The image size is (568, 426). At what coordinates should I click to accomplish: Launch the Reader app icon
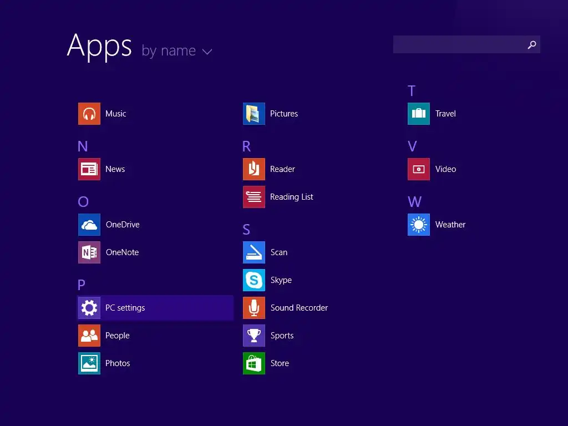(x=254, y=169)
